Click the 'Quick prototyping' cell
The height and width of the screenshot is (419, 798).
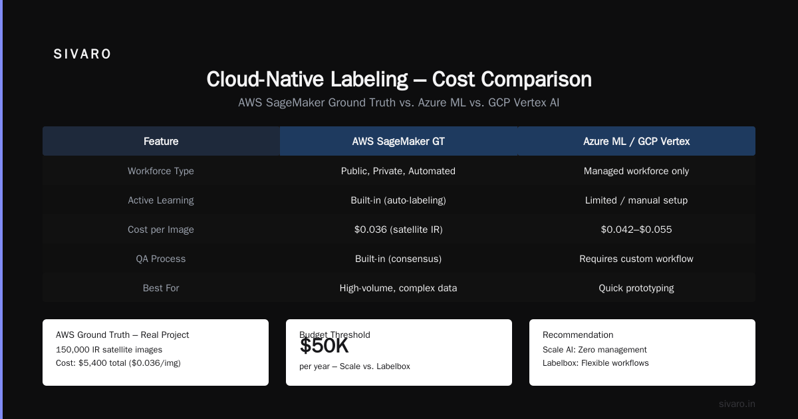tap(636, 288)
